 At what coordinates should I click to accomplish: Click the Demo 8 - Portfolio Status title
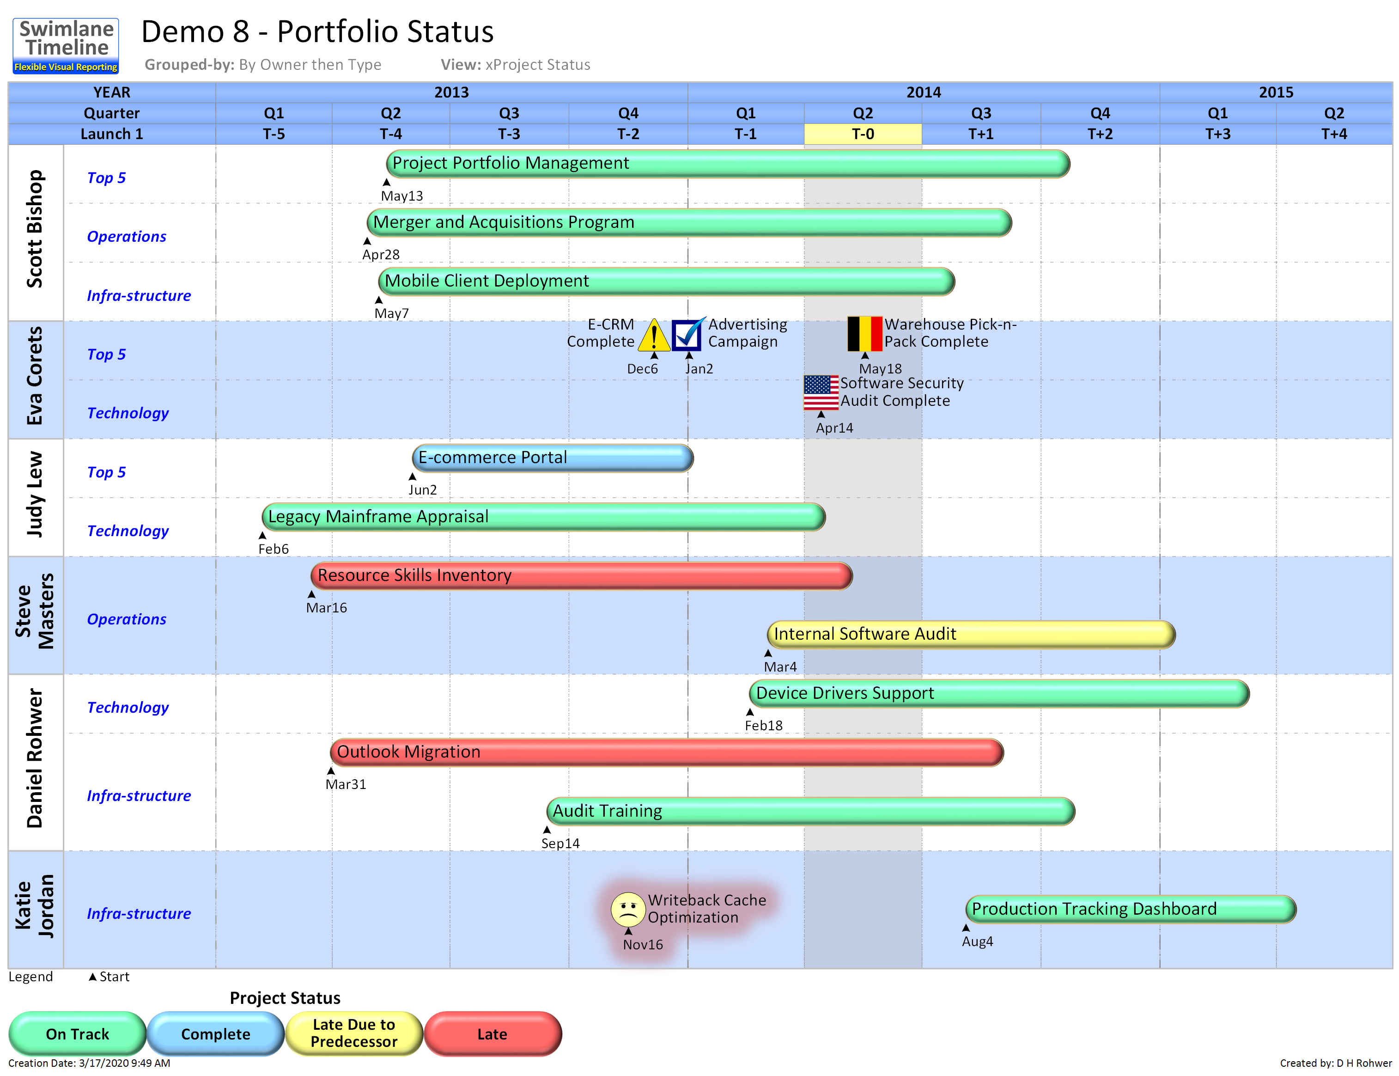click(317, 31)
